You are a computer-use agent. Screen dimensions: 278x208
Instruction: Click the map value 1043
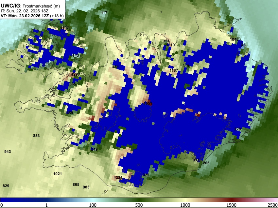click(x=234, y=39)
